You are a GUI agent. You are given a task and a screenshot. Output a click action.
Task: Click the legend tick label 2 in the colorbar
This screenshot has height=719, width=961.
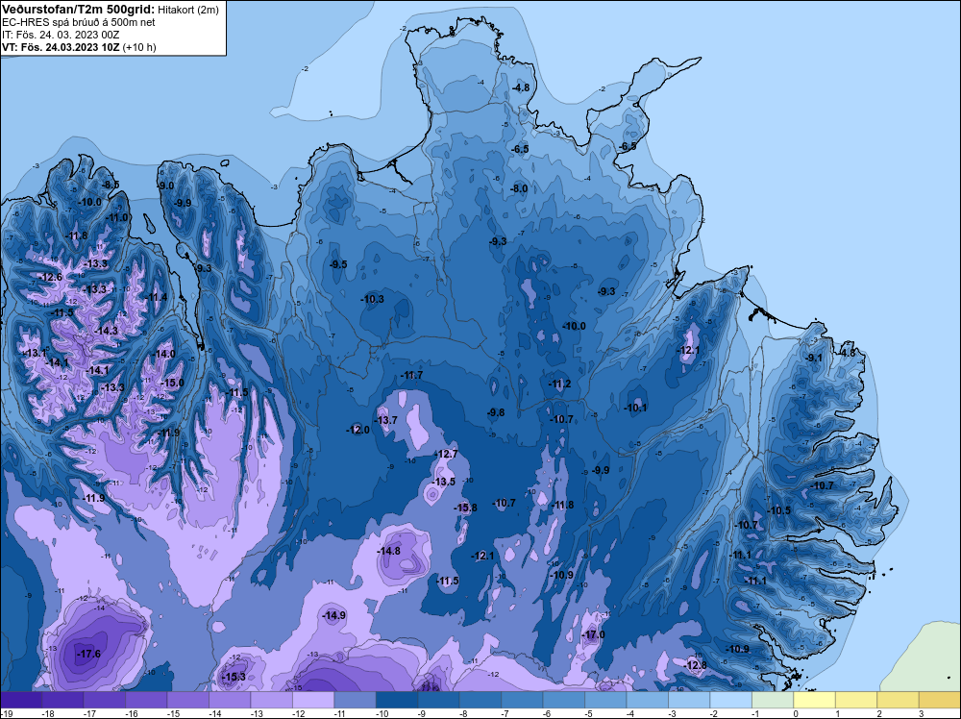[x=879, y=713]
